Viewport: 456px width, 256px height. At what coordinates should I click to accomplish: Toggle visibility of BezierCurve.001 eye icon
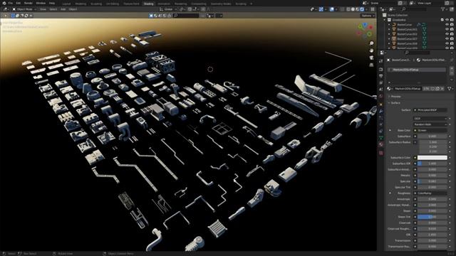(447, 29)
